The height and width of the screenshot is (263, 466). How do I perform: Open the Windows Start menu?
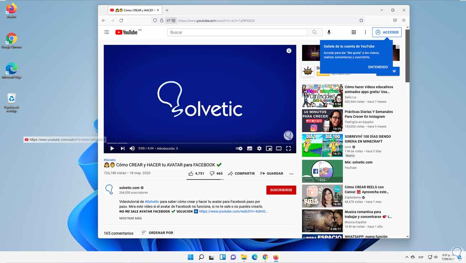tap(190, 257)
